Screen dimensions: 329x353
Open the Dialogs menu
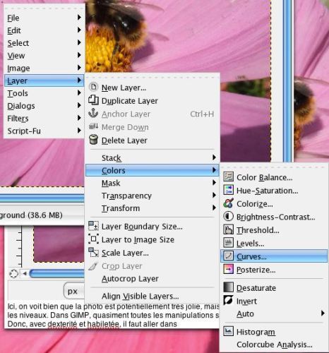tap(44, 106)
